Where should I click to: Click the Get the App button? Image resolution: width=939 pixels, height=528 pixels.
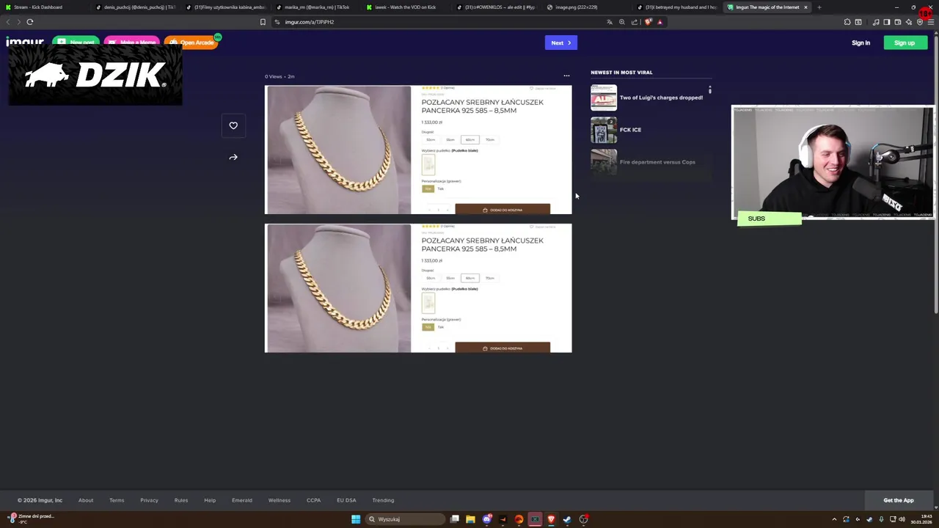(x=899, y=500)
